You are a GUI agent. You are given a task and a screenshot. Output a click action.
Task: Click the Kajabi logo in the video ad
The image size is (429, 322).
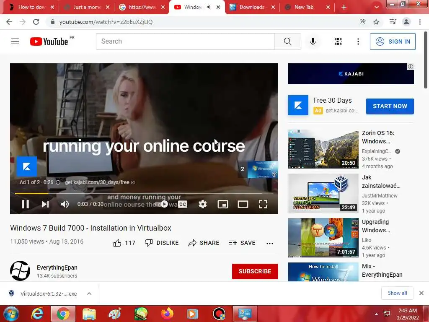click(27, 166)
